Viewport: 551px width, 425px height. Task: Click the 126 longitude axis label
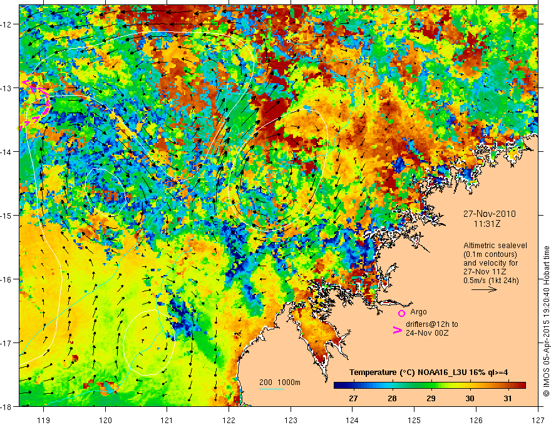tap(476, 420)
